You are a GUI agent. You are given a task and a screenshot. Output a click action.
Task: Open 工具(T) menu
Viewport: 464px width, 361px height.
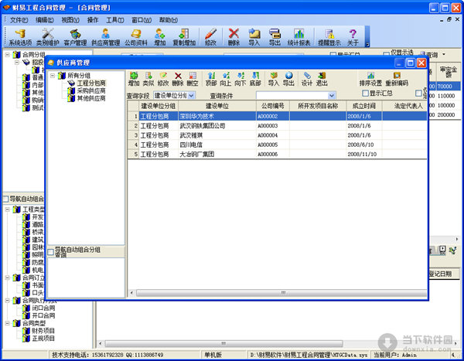click(x=115, y=19)
